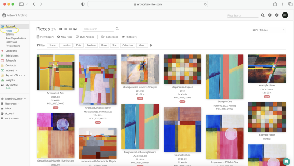
Task: Open the user profile avatar
Action: tap(285, 15)
